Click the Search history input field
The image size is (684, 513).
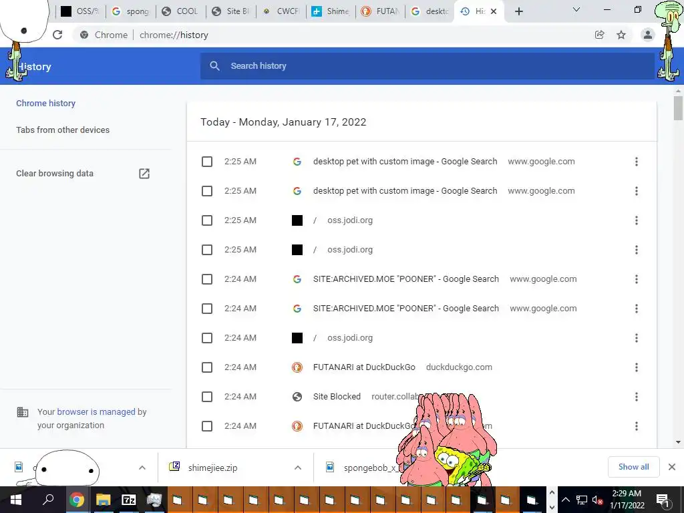tap(427, 66)
